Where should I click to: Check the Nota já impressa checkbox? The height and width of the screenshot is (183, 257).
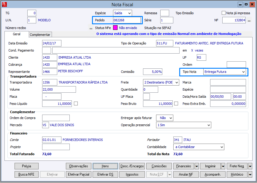click(223, 13)
